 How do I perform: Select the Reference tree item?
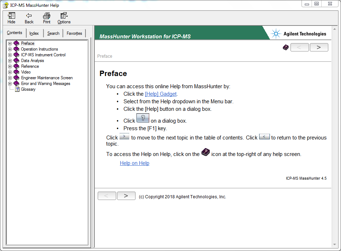point(30,66)
